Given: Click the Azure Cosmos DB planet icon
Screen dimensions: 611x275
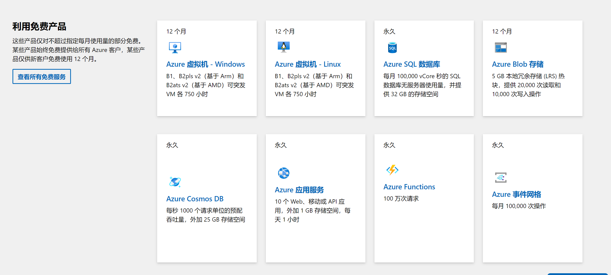Looking at the screenshot, I should point(175,182).
